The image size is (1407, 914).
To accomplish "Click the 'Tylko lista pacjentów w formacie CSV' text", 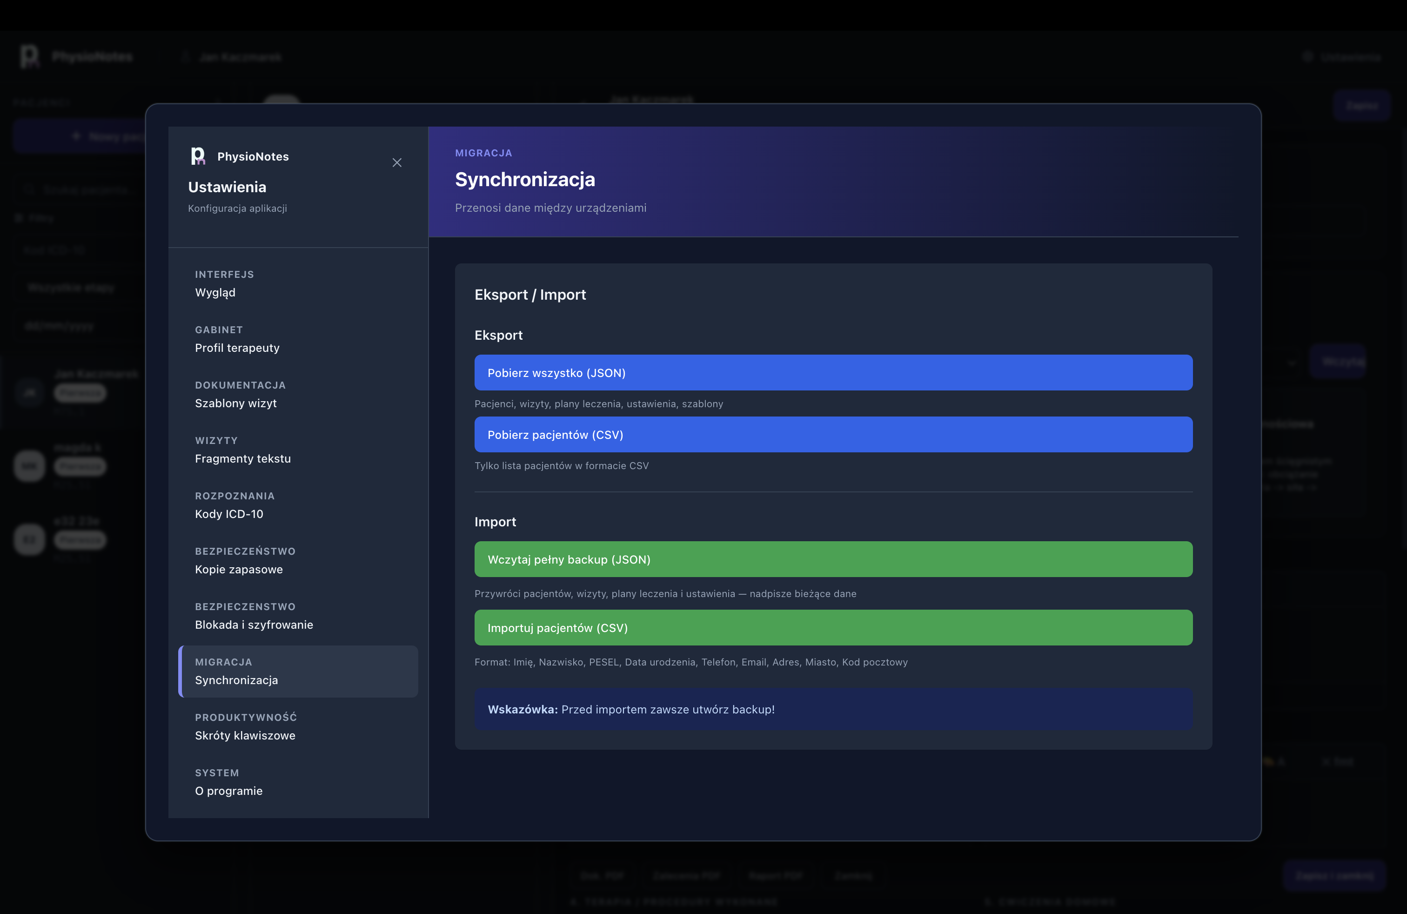I will point(562,466).
